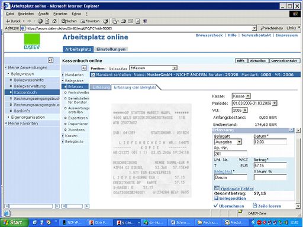303x227 pixels.
Task: Open the Favoriten menu
Action: tap(60, 14)
